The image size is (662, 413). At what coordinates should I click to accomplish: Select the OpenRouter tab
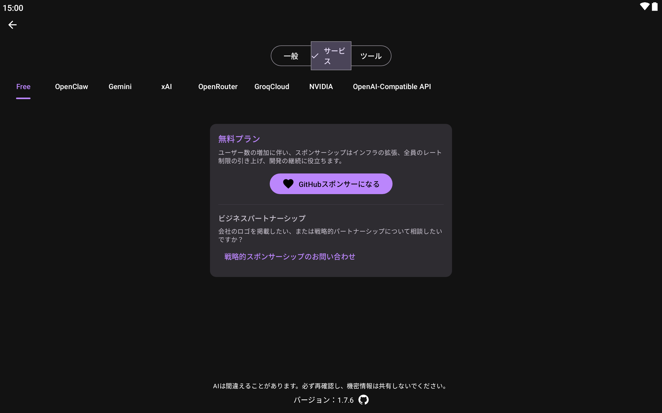218,86
